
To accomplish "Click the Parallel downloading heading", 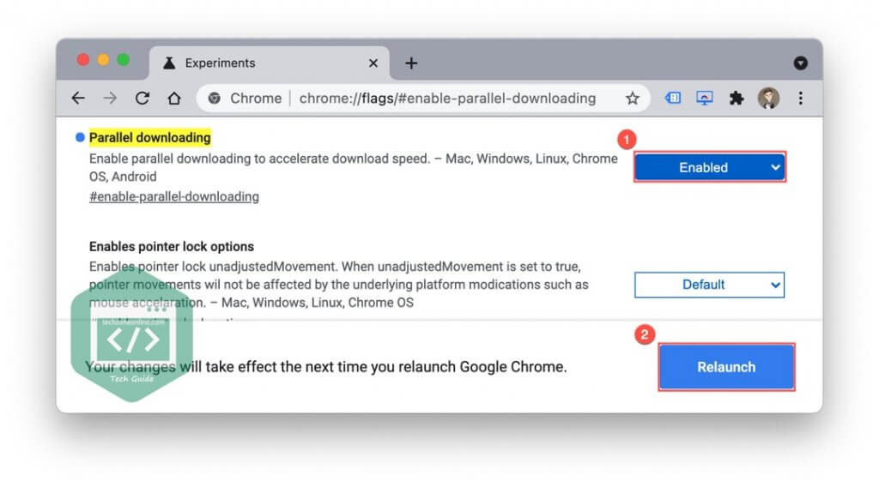I will 149,138.
